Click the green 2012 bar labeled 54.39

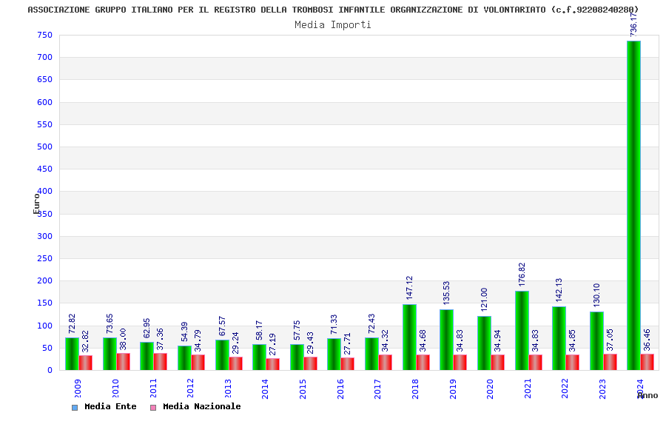tap(185, 358)
